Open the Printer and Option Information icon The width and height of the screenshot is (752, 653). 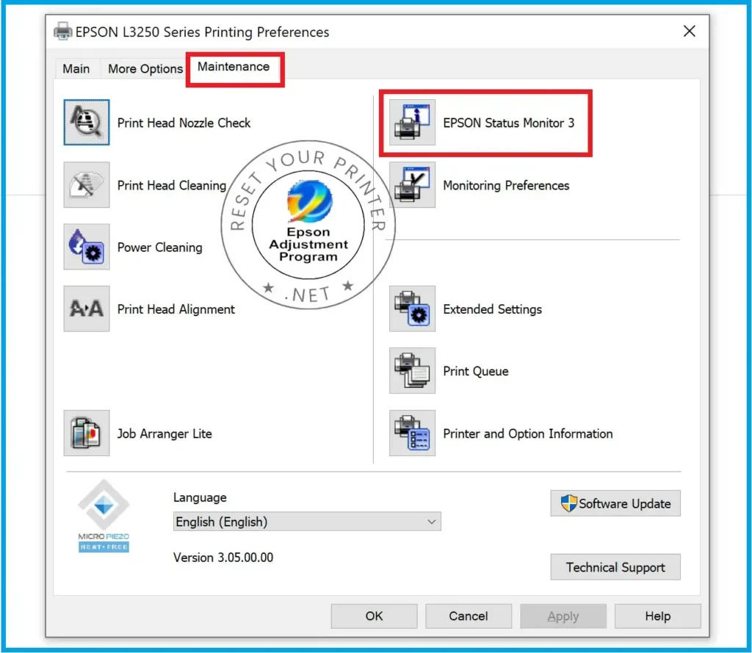(412, 433)
